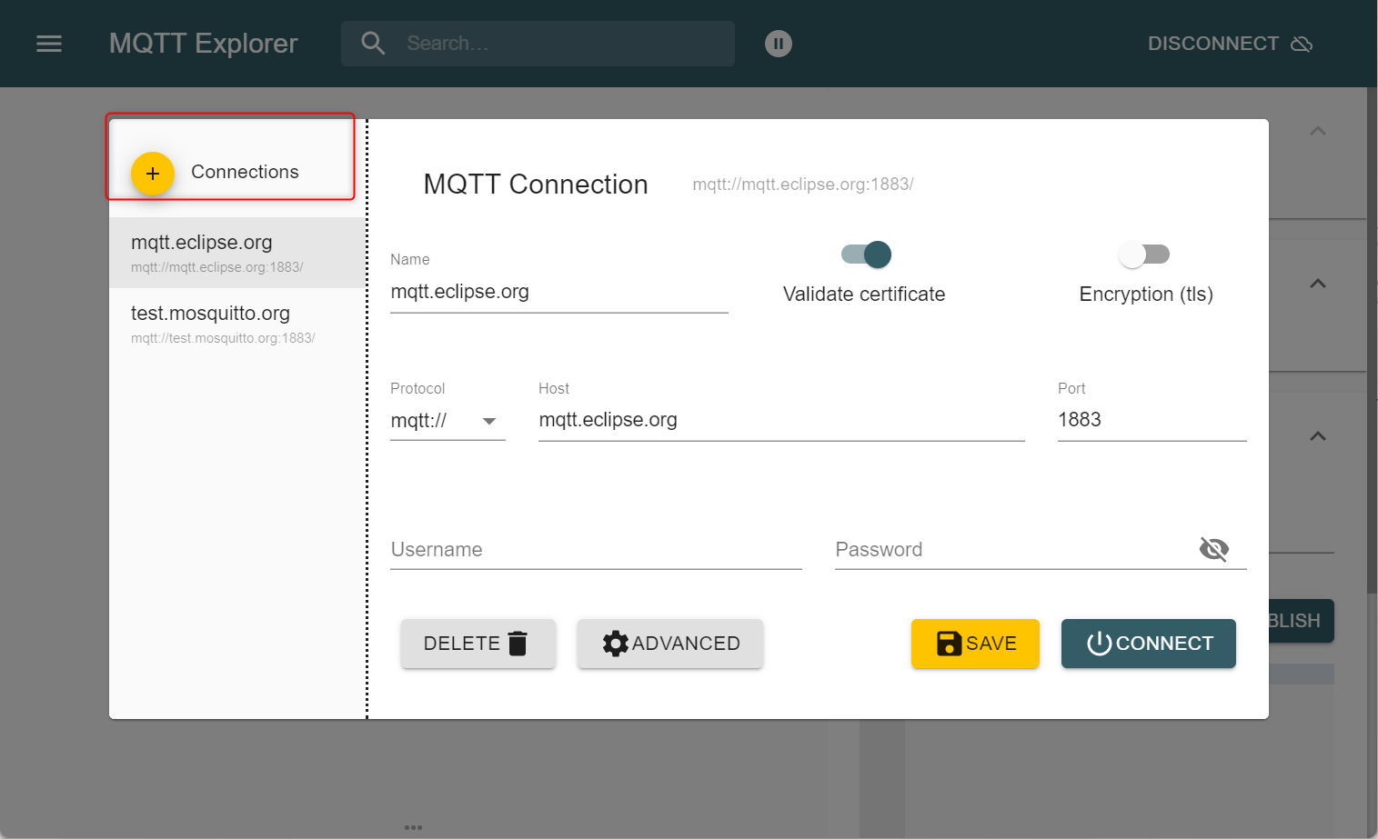Viewport: 1378px width, 839px height.
Task: Enable the Encryption (tls) switch
Action: point(1143,255)
